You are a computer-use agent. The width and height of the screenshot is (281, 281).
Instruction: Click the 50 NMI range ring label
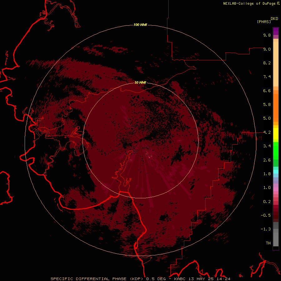(140, 82)
